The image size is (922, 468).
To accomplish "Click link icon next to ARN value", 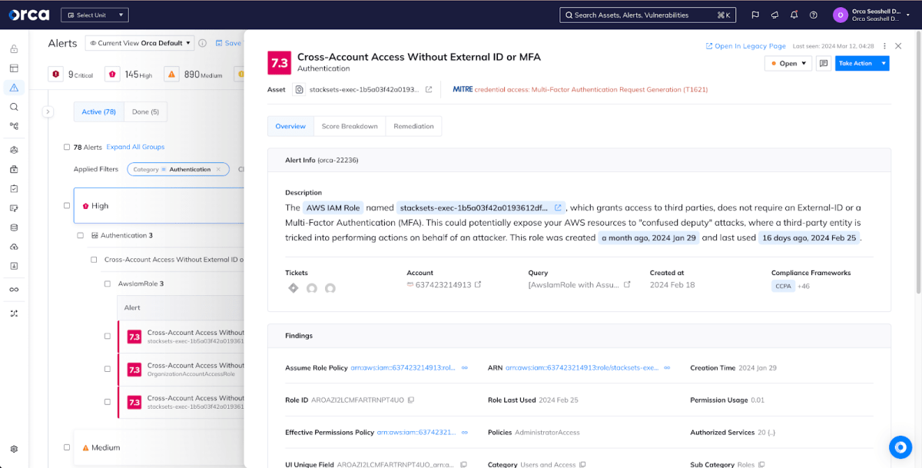I will (667, 368).
